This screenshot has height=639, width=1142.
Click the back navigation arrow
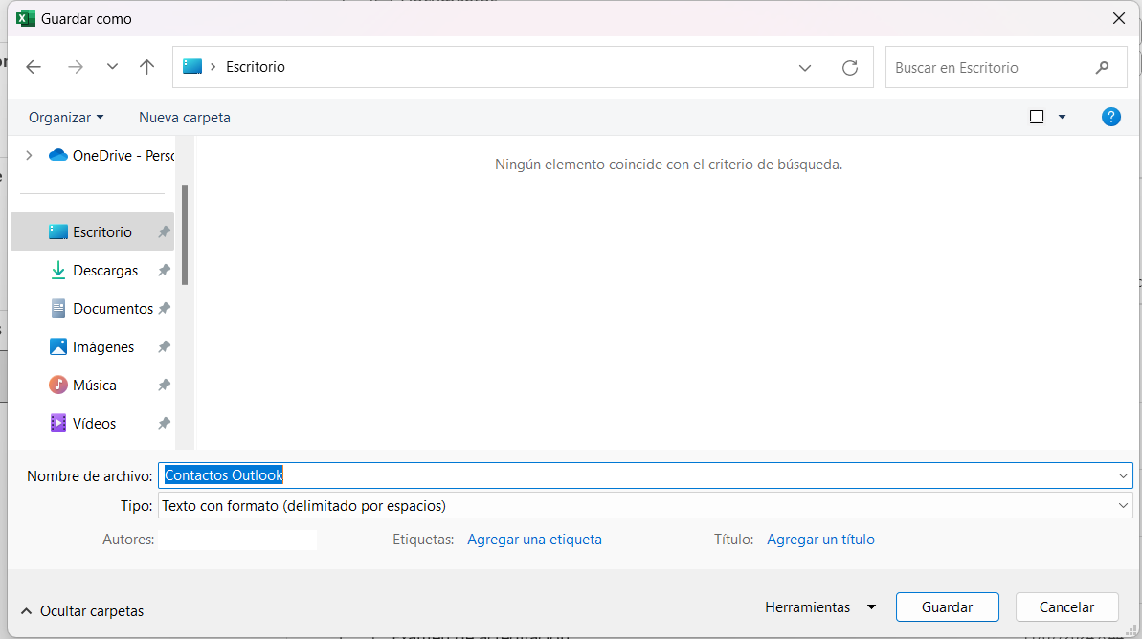point(34,67)
